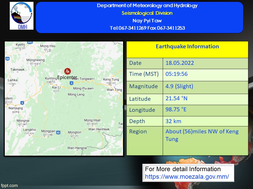Click the 'Nay Pyi Taw' text
Viewport: 253px width, 189px height.
(x=147, y=20)
